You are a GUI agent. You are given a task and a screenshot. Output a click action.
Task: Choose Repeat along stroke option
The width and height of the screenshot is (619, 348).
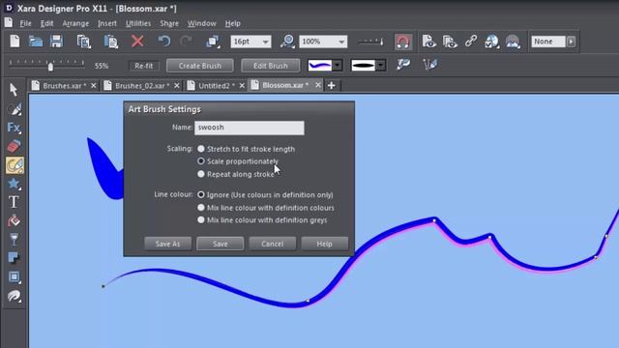click(201, 174)
